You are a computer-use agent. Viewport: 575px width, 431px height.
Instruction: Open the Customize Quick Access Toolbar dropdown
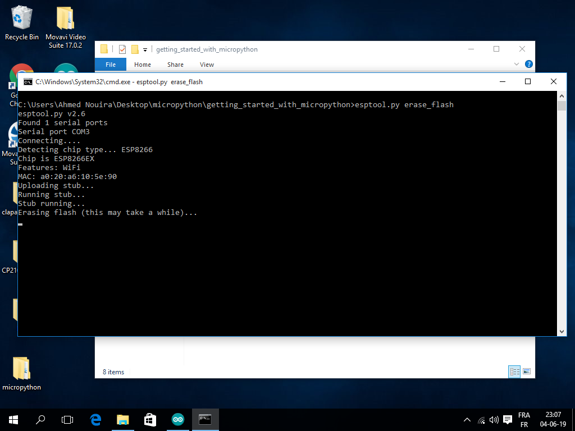click(145, 49)
